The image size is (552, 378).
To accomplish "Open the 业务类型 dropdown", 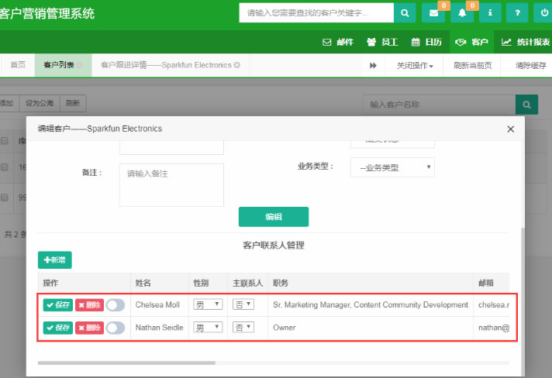I will 392,167.
